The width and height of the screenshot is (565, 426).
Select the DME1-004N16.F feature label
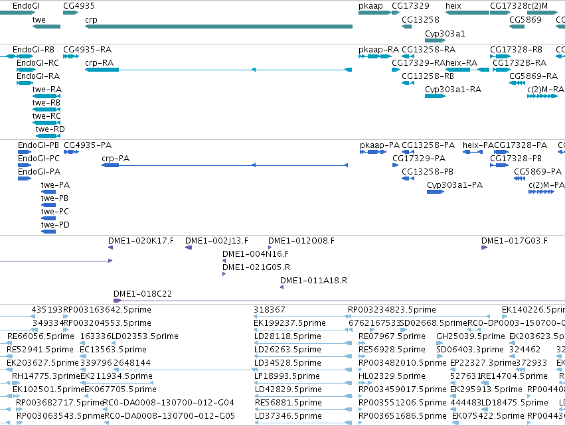[x=256, y=255]
